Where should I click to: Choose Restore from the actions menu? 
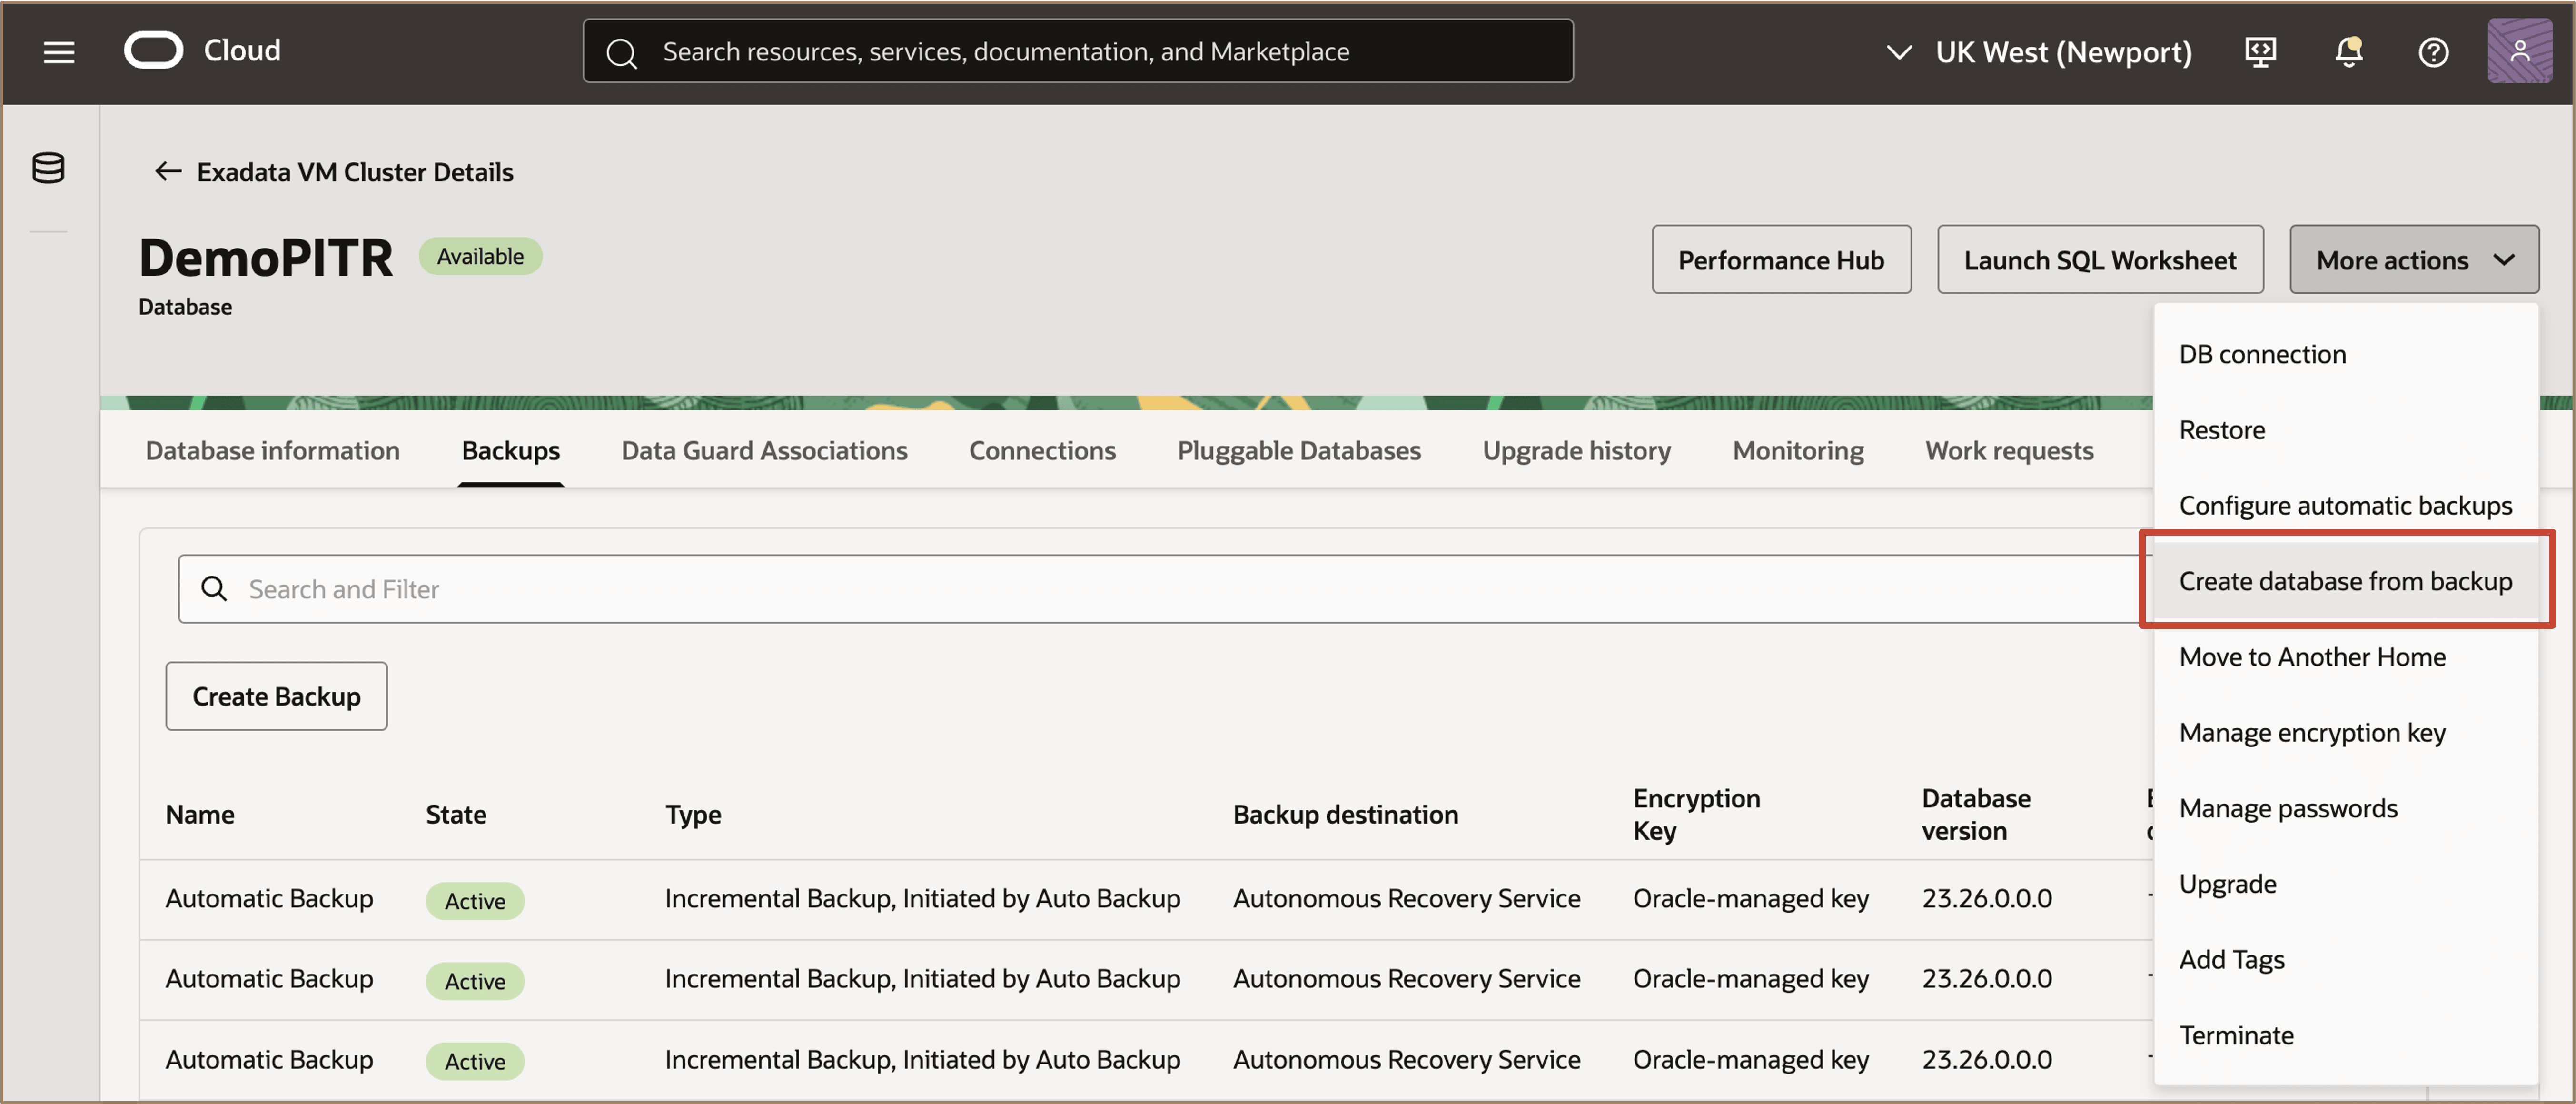tap(2222, 430)
